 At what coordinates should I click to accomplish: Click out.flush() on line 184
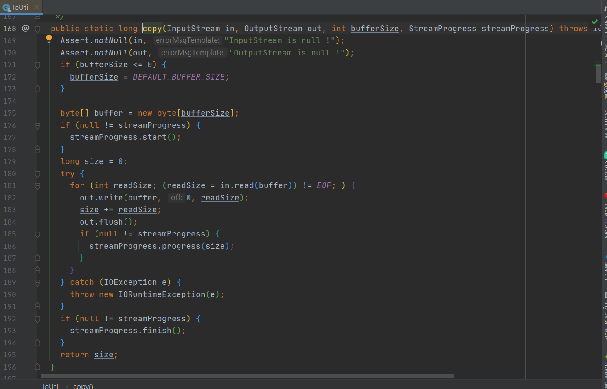[x=106, y=222]
